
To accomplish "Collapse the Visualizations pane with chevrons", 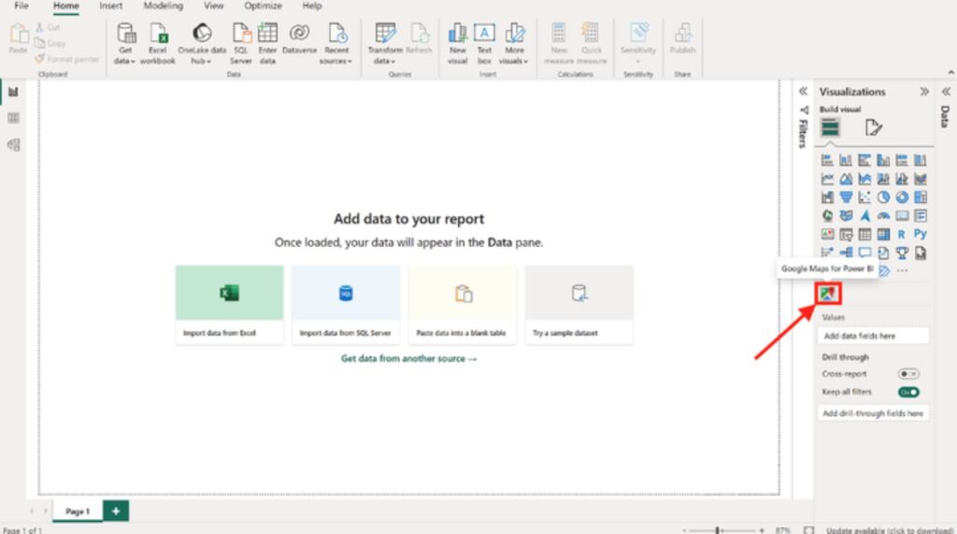I will click(x=924, y=92).
